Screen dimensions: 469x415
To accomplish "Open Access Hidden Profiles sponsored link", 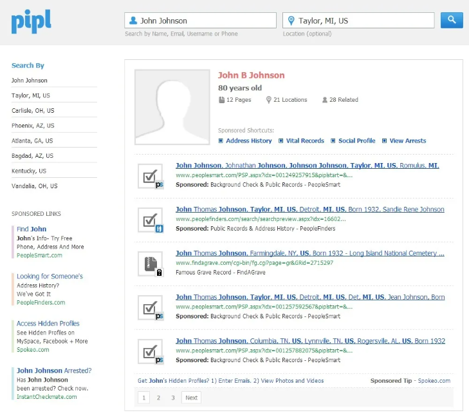I will click(x=48, y=323).
